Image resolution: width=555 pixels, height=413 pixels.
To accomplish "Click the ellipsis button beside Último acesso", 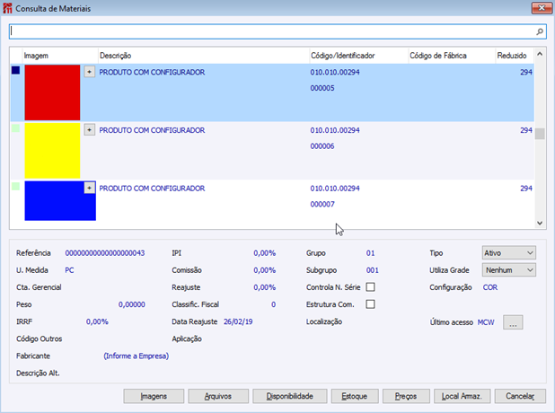I will (513, 322).
